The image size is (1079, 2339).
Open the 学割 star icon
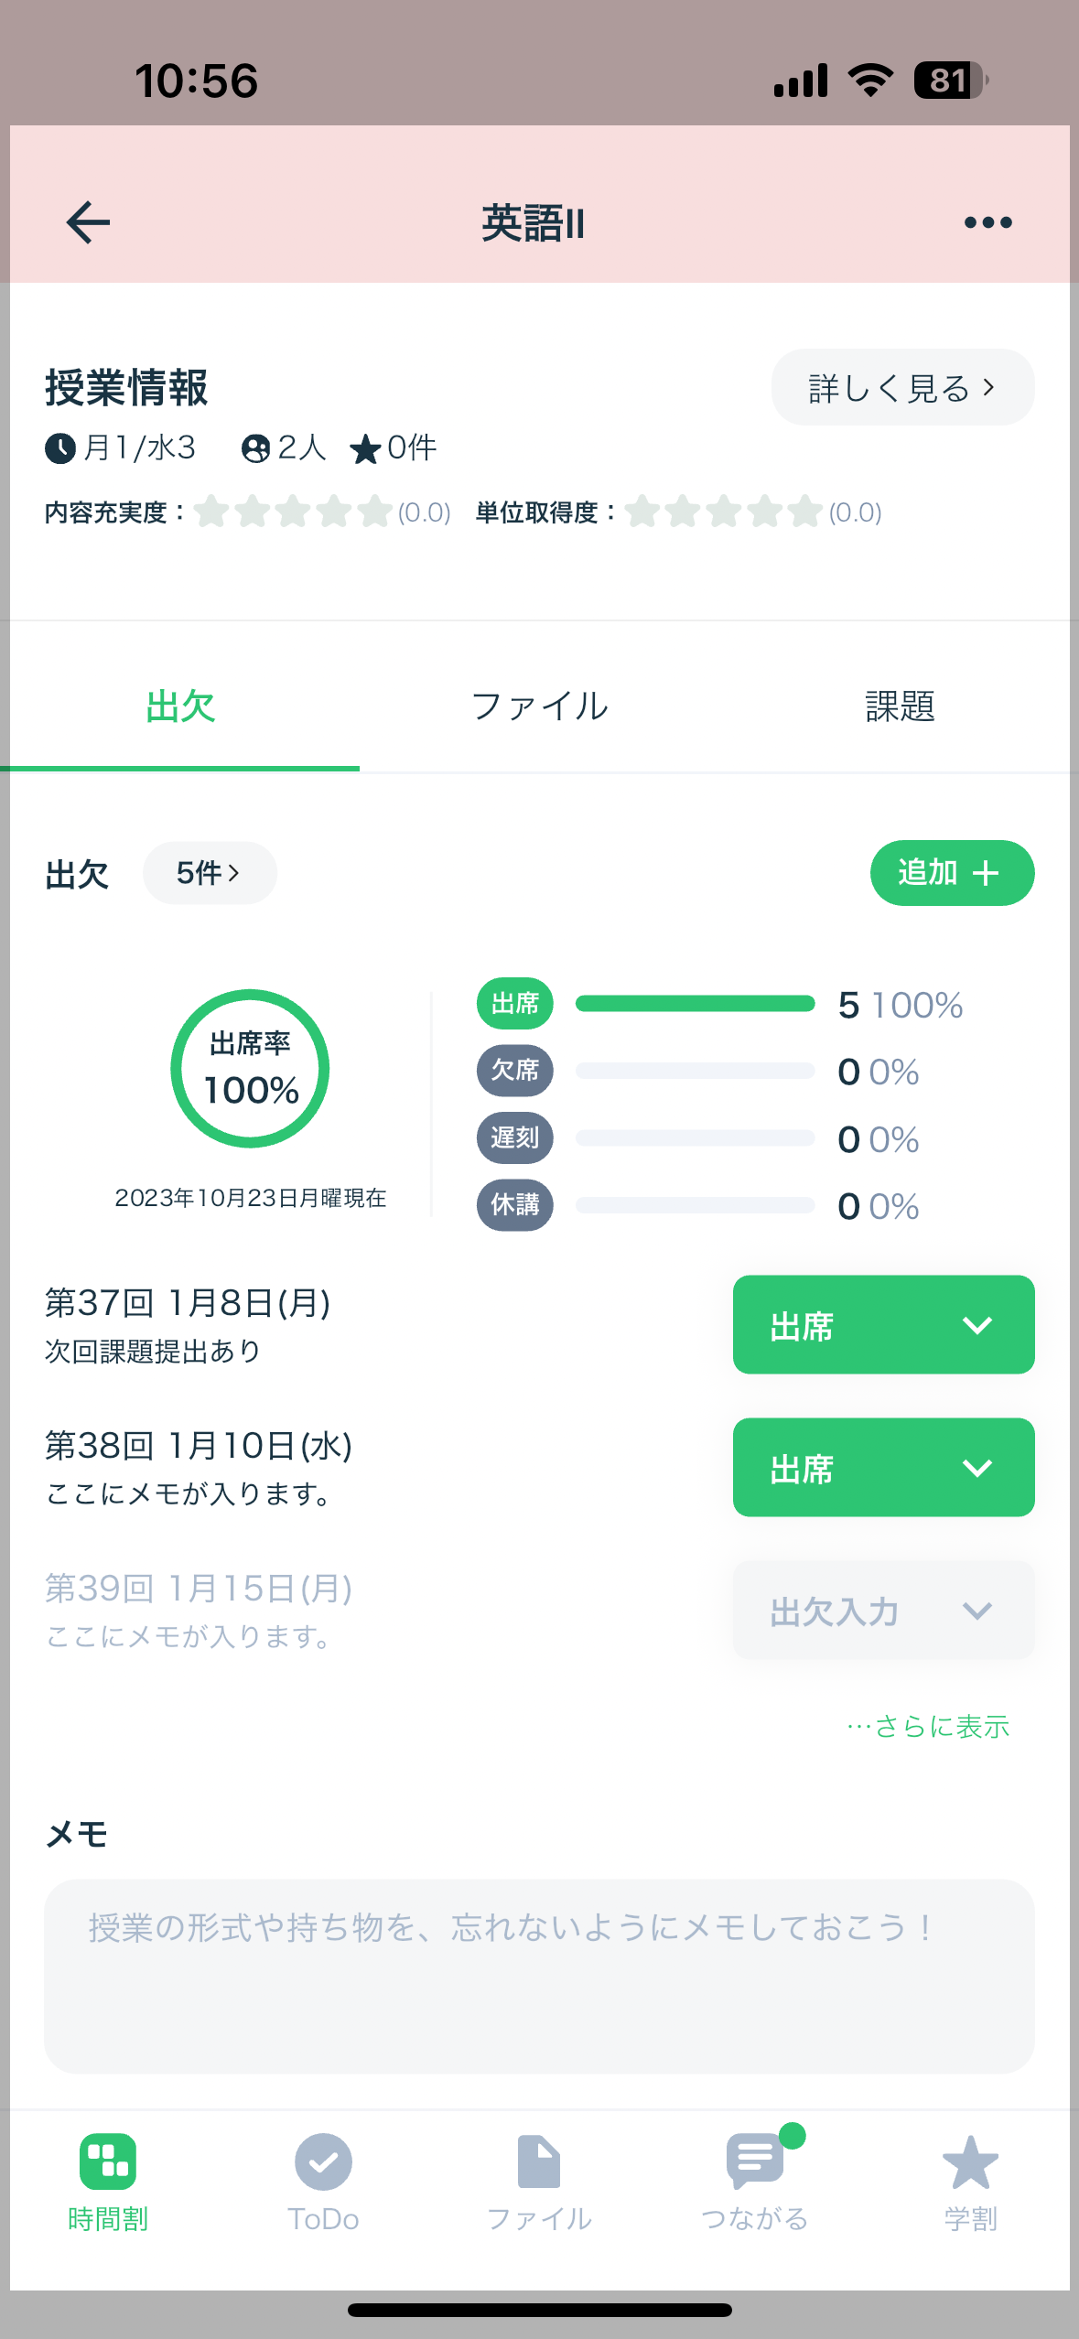pos(971,2161)
